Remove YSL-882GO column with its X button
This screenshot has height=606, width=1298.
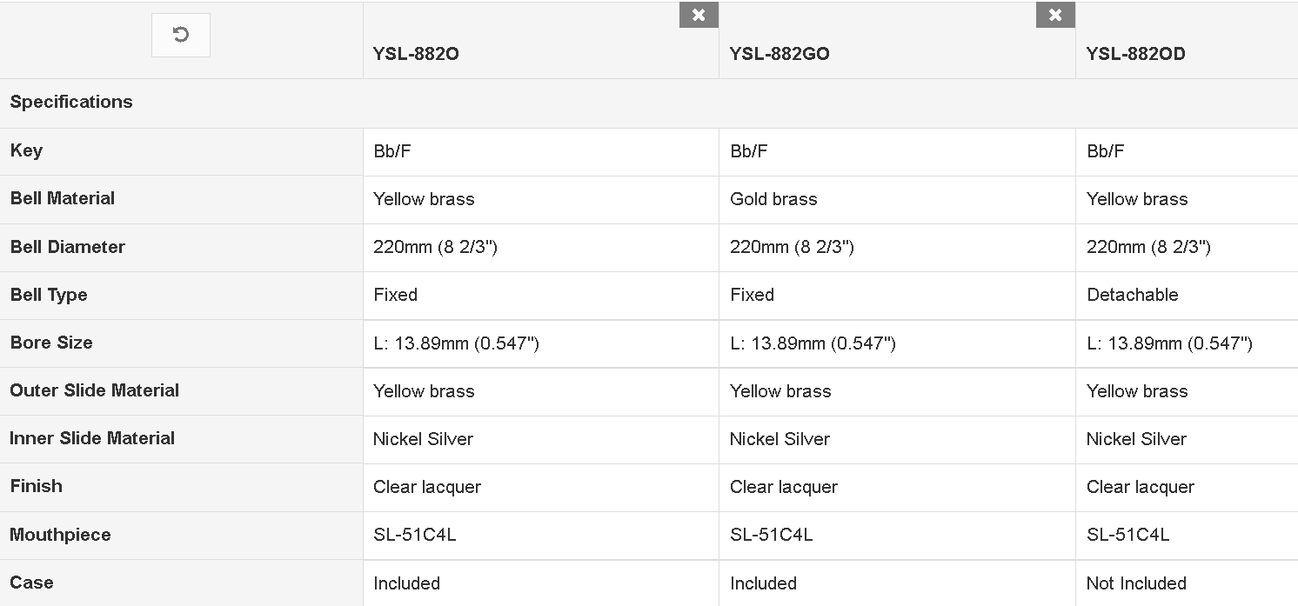click(x=1055, y=15)
